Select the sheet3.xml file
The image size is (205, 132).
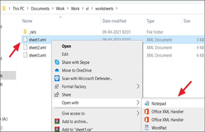[x=37, y=55]
